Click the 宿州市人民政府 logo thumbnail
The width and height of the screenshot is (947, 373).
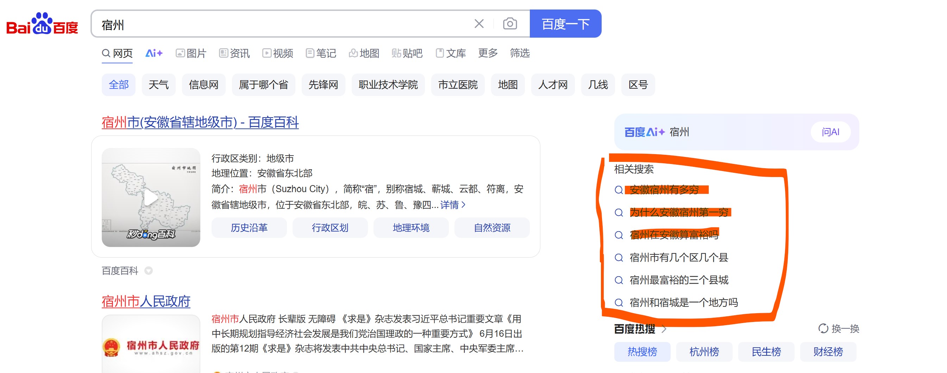click(151, 344)
